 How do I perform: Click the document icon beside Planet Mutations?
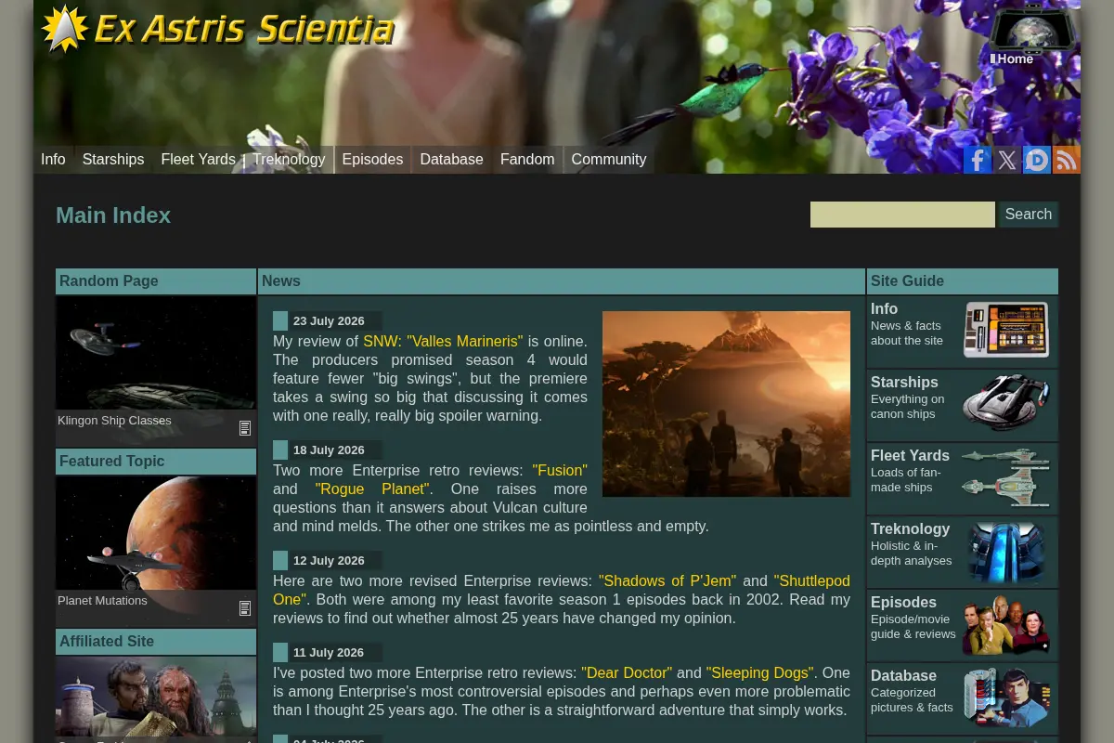(x=245, y=608)
